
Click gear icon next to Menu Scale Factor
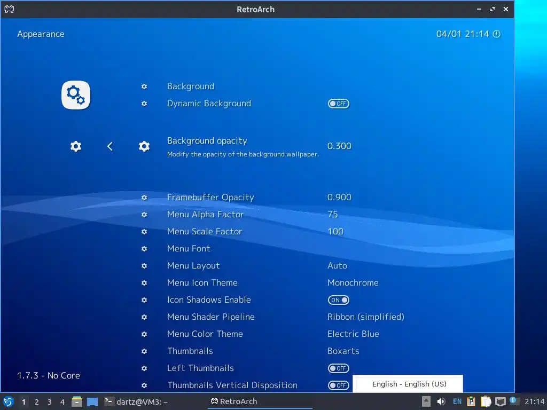[144, 232]
